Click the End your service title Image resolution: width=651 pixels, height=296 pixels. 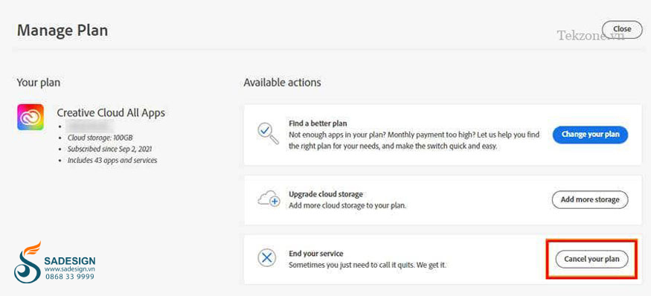tap(316, 254)
